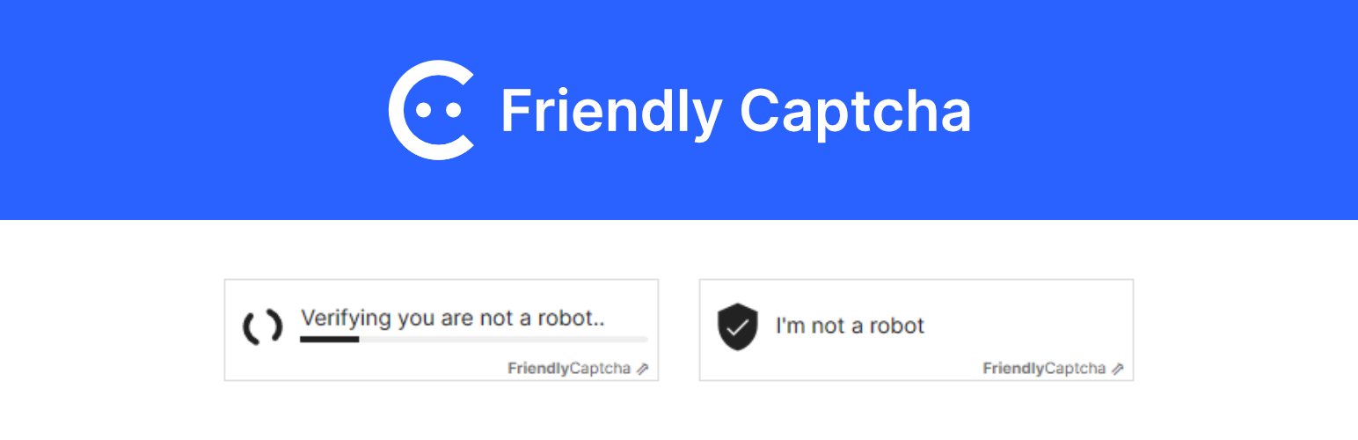Viewport: 1358px width, 440px height.
Task: Open external link arrow beside I'm not a robot widget
Action: pos(1117,369)
